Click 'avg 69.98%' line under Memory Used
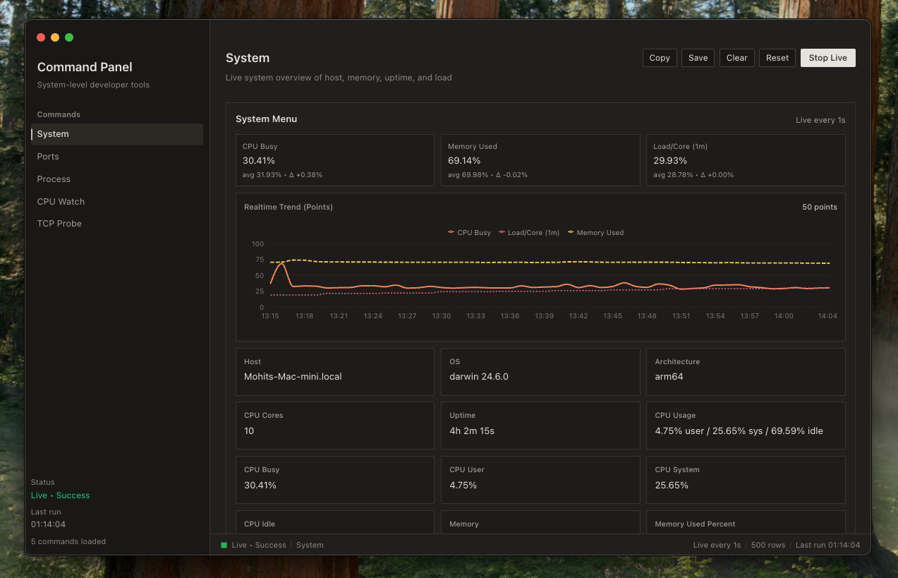This screenshot has height=578, width=898. [x=487, y=175]
